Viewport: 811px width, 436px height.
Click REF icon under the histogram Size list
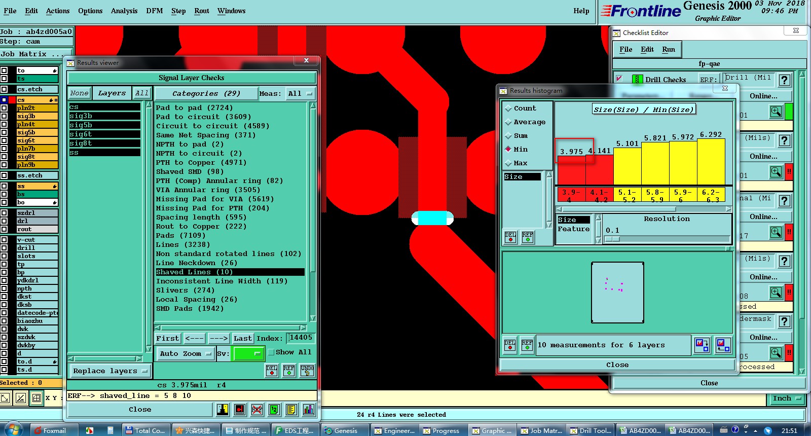pos(528,237)
